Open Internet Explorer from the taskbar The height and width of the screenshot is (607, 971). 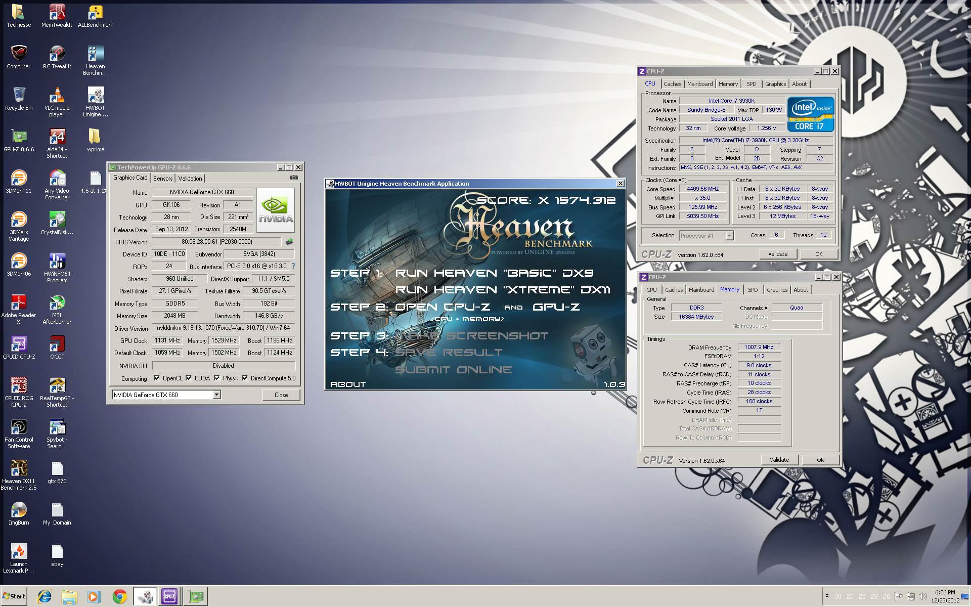click(45, 597)
